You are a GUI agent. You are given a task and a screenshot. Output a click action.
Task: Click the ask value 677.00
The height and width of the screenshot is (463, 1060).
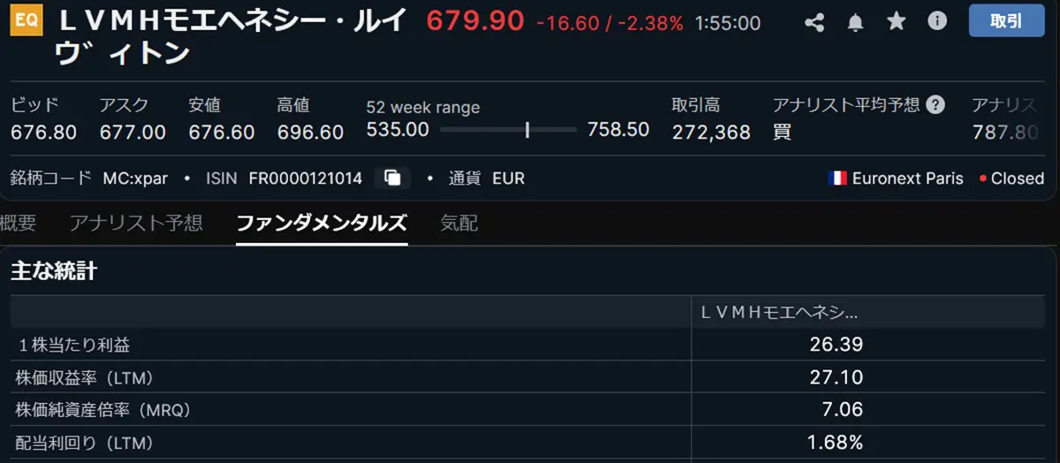132,133
